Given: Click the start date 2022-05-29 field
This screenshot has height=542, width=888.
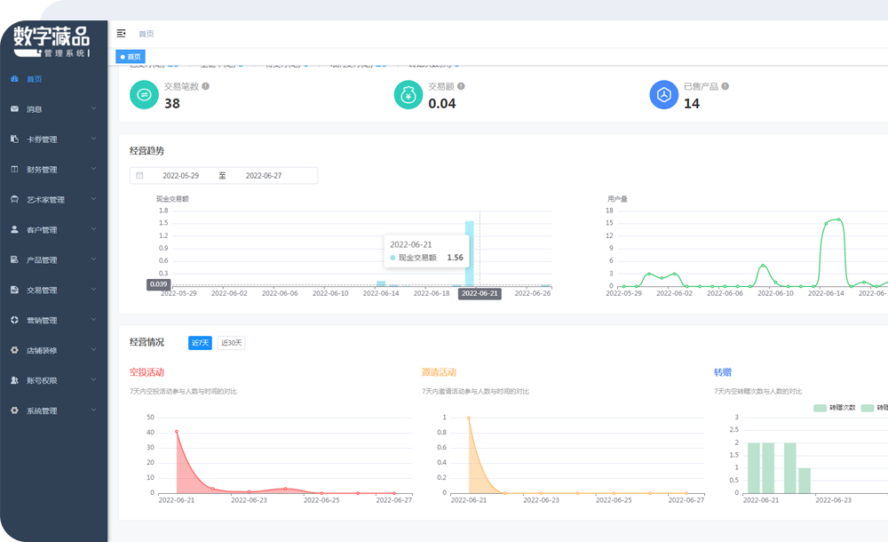Looking at the screenshot, I should 180,176.
